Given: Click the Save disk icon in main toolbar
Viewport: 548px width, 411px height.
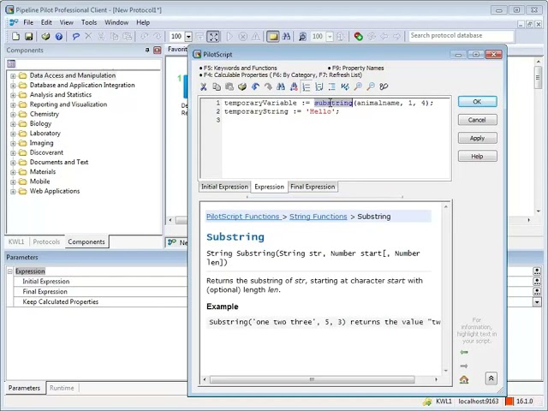Looking at the screenshot, I should click(28, 36).
